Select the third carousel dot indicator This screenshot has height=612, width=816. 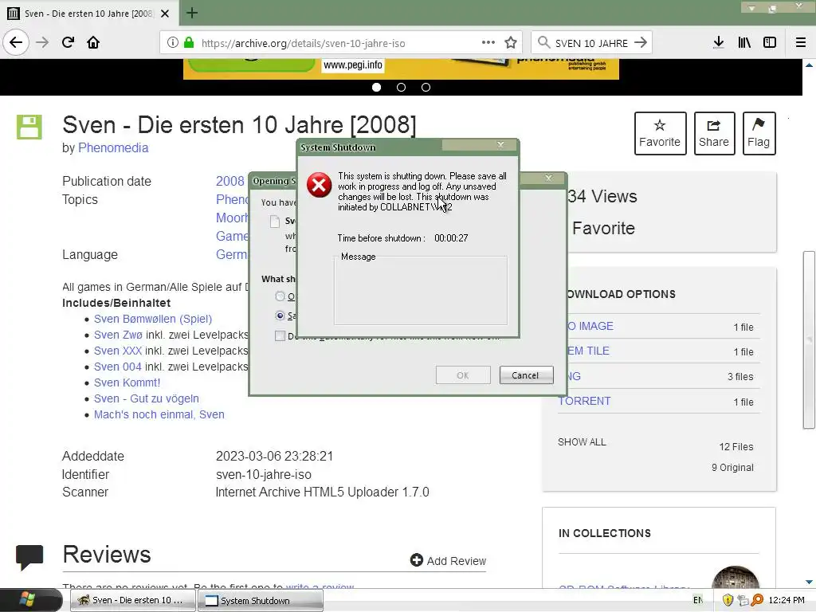point(426,88)
